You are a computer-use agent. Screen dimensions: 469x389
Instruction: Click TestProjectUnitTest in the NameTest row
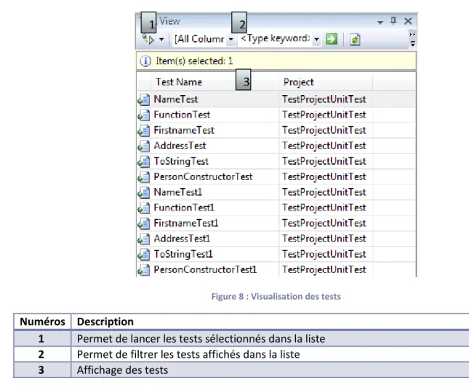[x=324, y=99]
